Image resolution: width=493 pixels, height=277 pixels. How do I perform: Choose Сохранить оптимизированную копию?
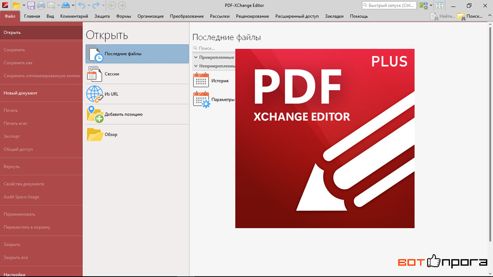41,76
